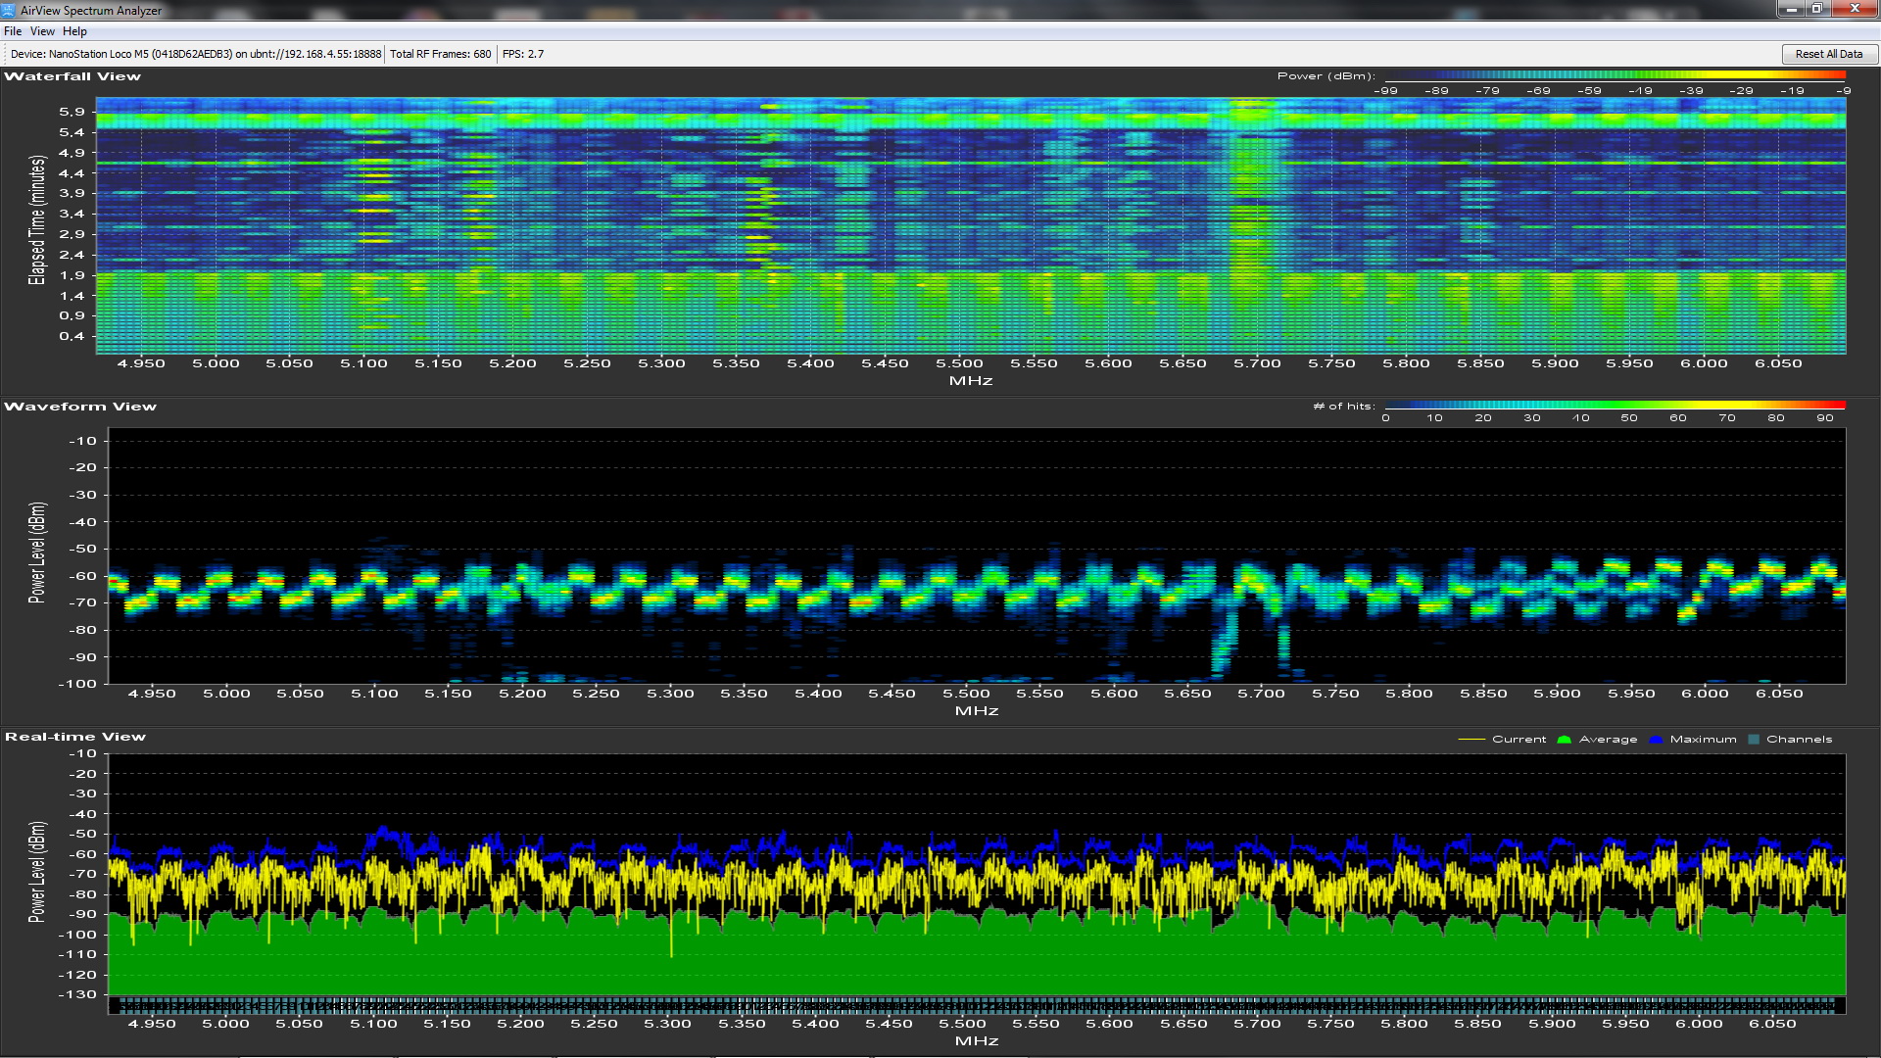Click the Device NanoStation Loco M5 status text
Screen dimensions: 1881x1058
coord(196,54)
